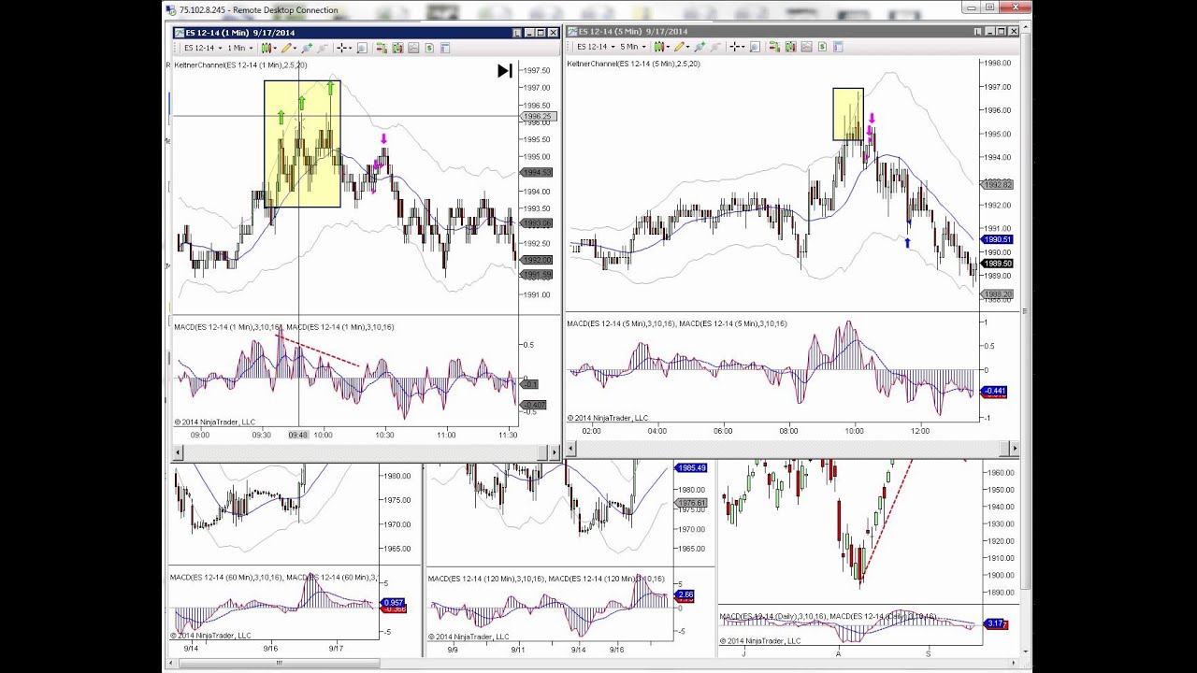Open ES 12-14 instrument dropdown in 1 Min chart
Screen dimensions: 1197x673
(x=204, y=48)
